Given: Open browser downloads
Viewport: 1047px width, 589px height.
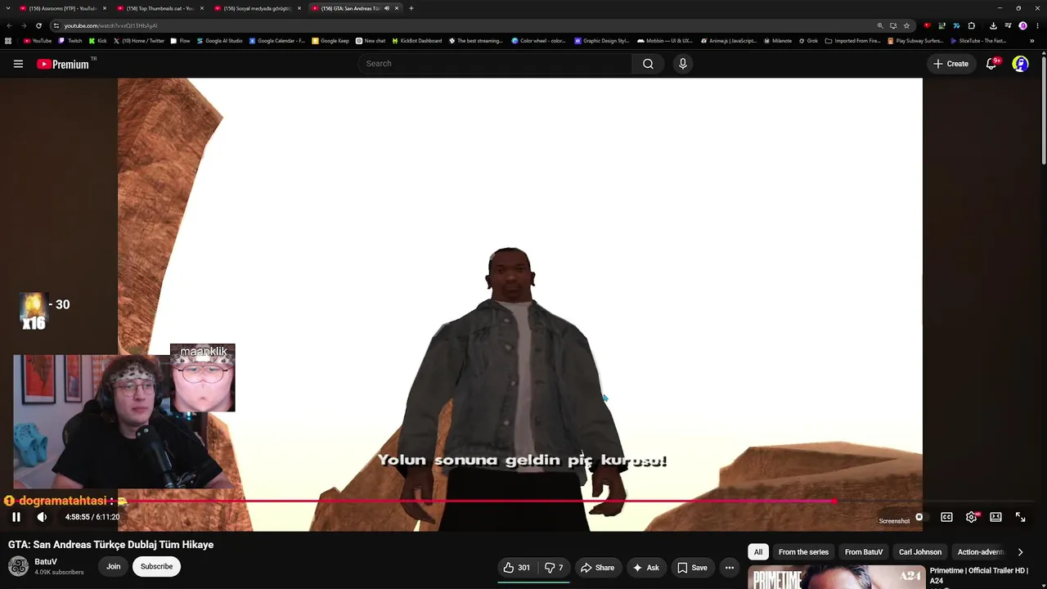Looking at the screenshot, I should 993,25.
